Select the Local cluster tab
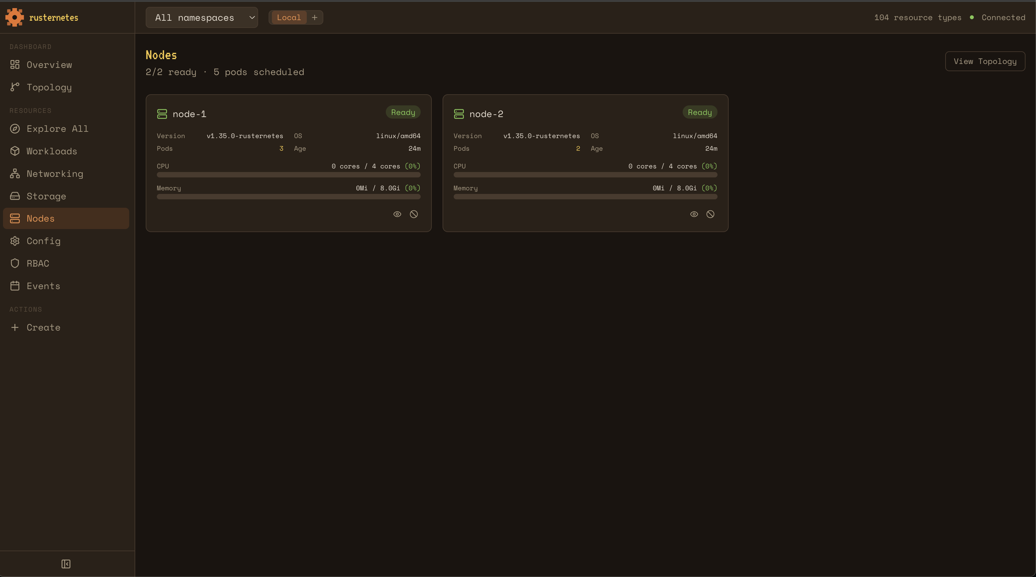 (x=288, y=17)
